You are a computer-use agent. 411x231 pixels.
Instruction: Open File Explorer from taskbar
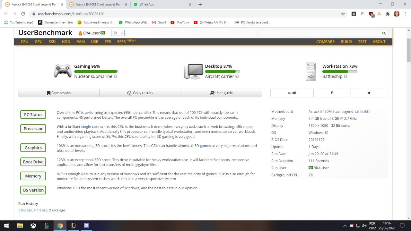[20, 226]
